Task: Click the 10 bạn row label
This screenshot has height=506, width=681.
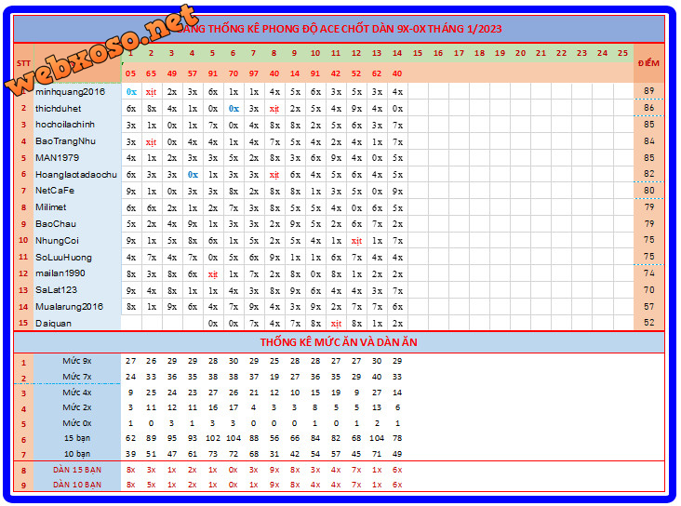Action: (77, 454)
